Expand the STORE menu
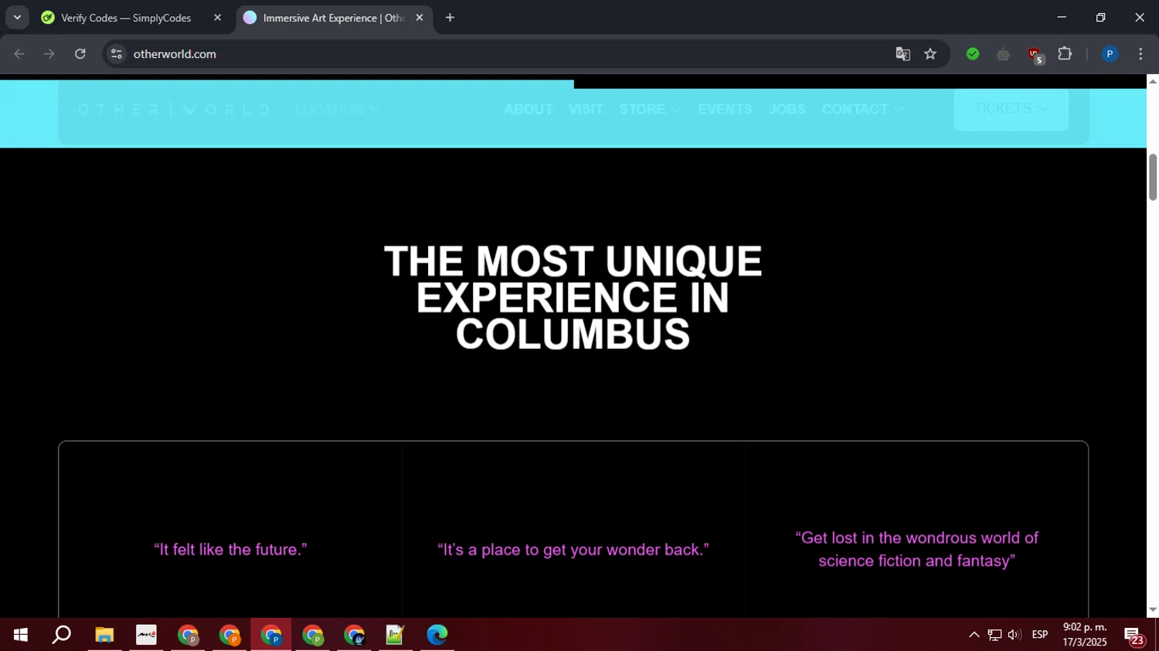 coord(650,110)
